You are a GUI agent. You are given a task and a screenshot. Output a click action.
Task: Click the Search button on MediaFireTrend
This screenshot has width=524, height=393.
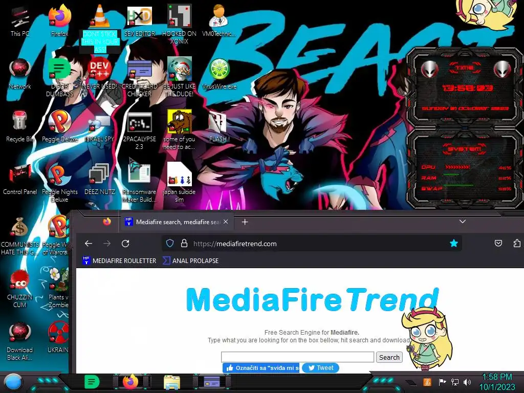click(x=389, y=357)
